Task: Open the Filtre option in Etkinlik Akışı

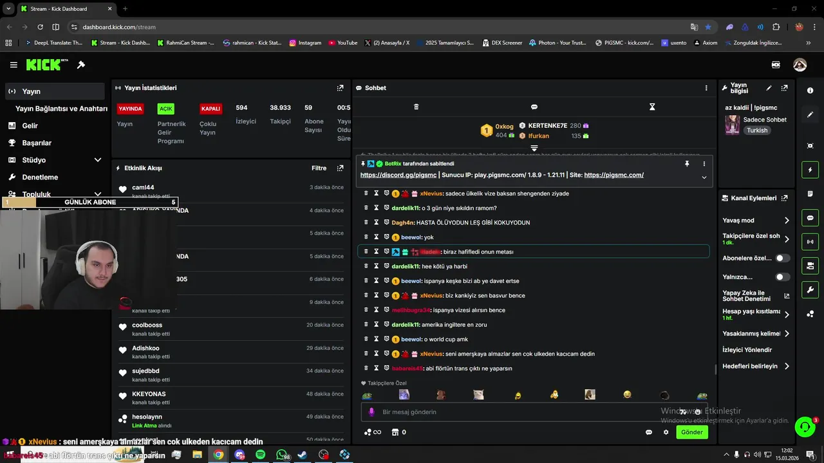Action: 319,168
